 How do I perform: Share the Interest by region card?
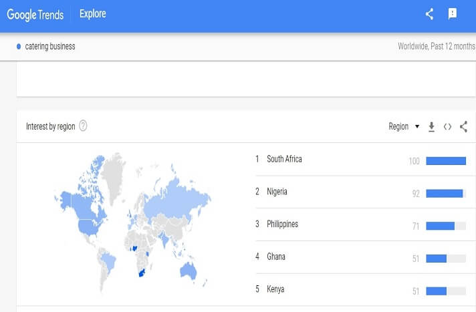click(463, 126)
